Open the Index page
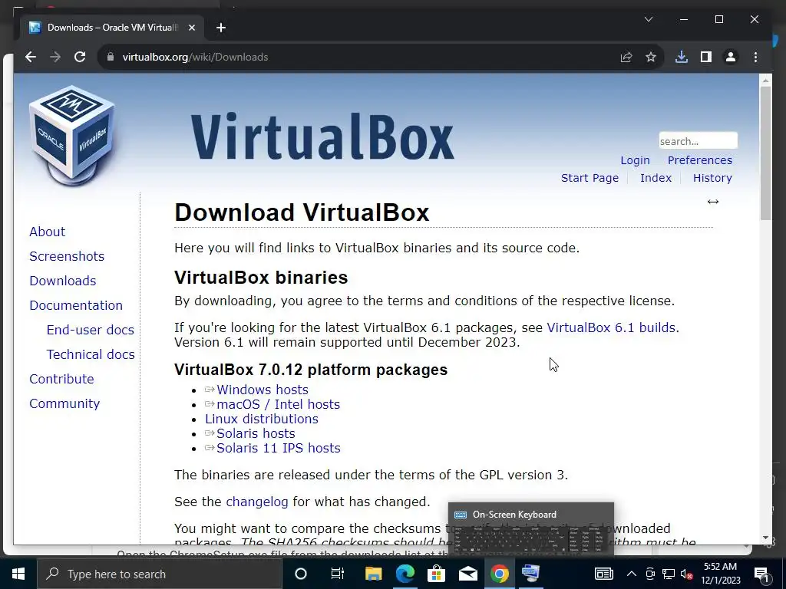The image size is (786, 589). (x=656, y=178)
